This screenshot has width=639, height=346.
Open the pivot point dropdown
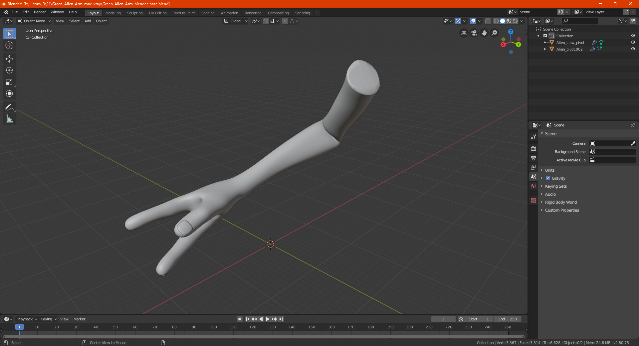tap(256, 21)
